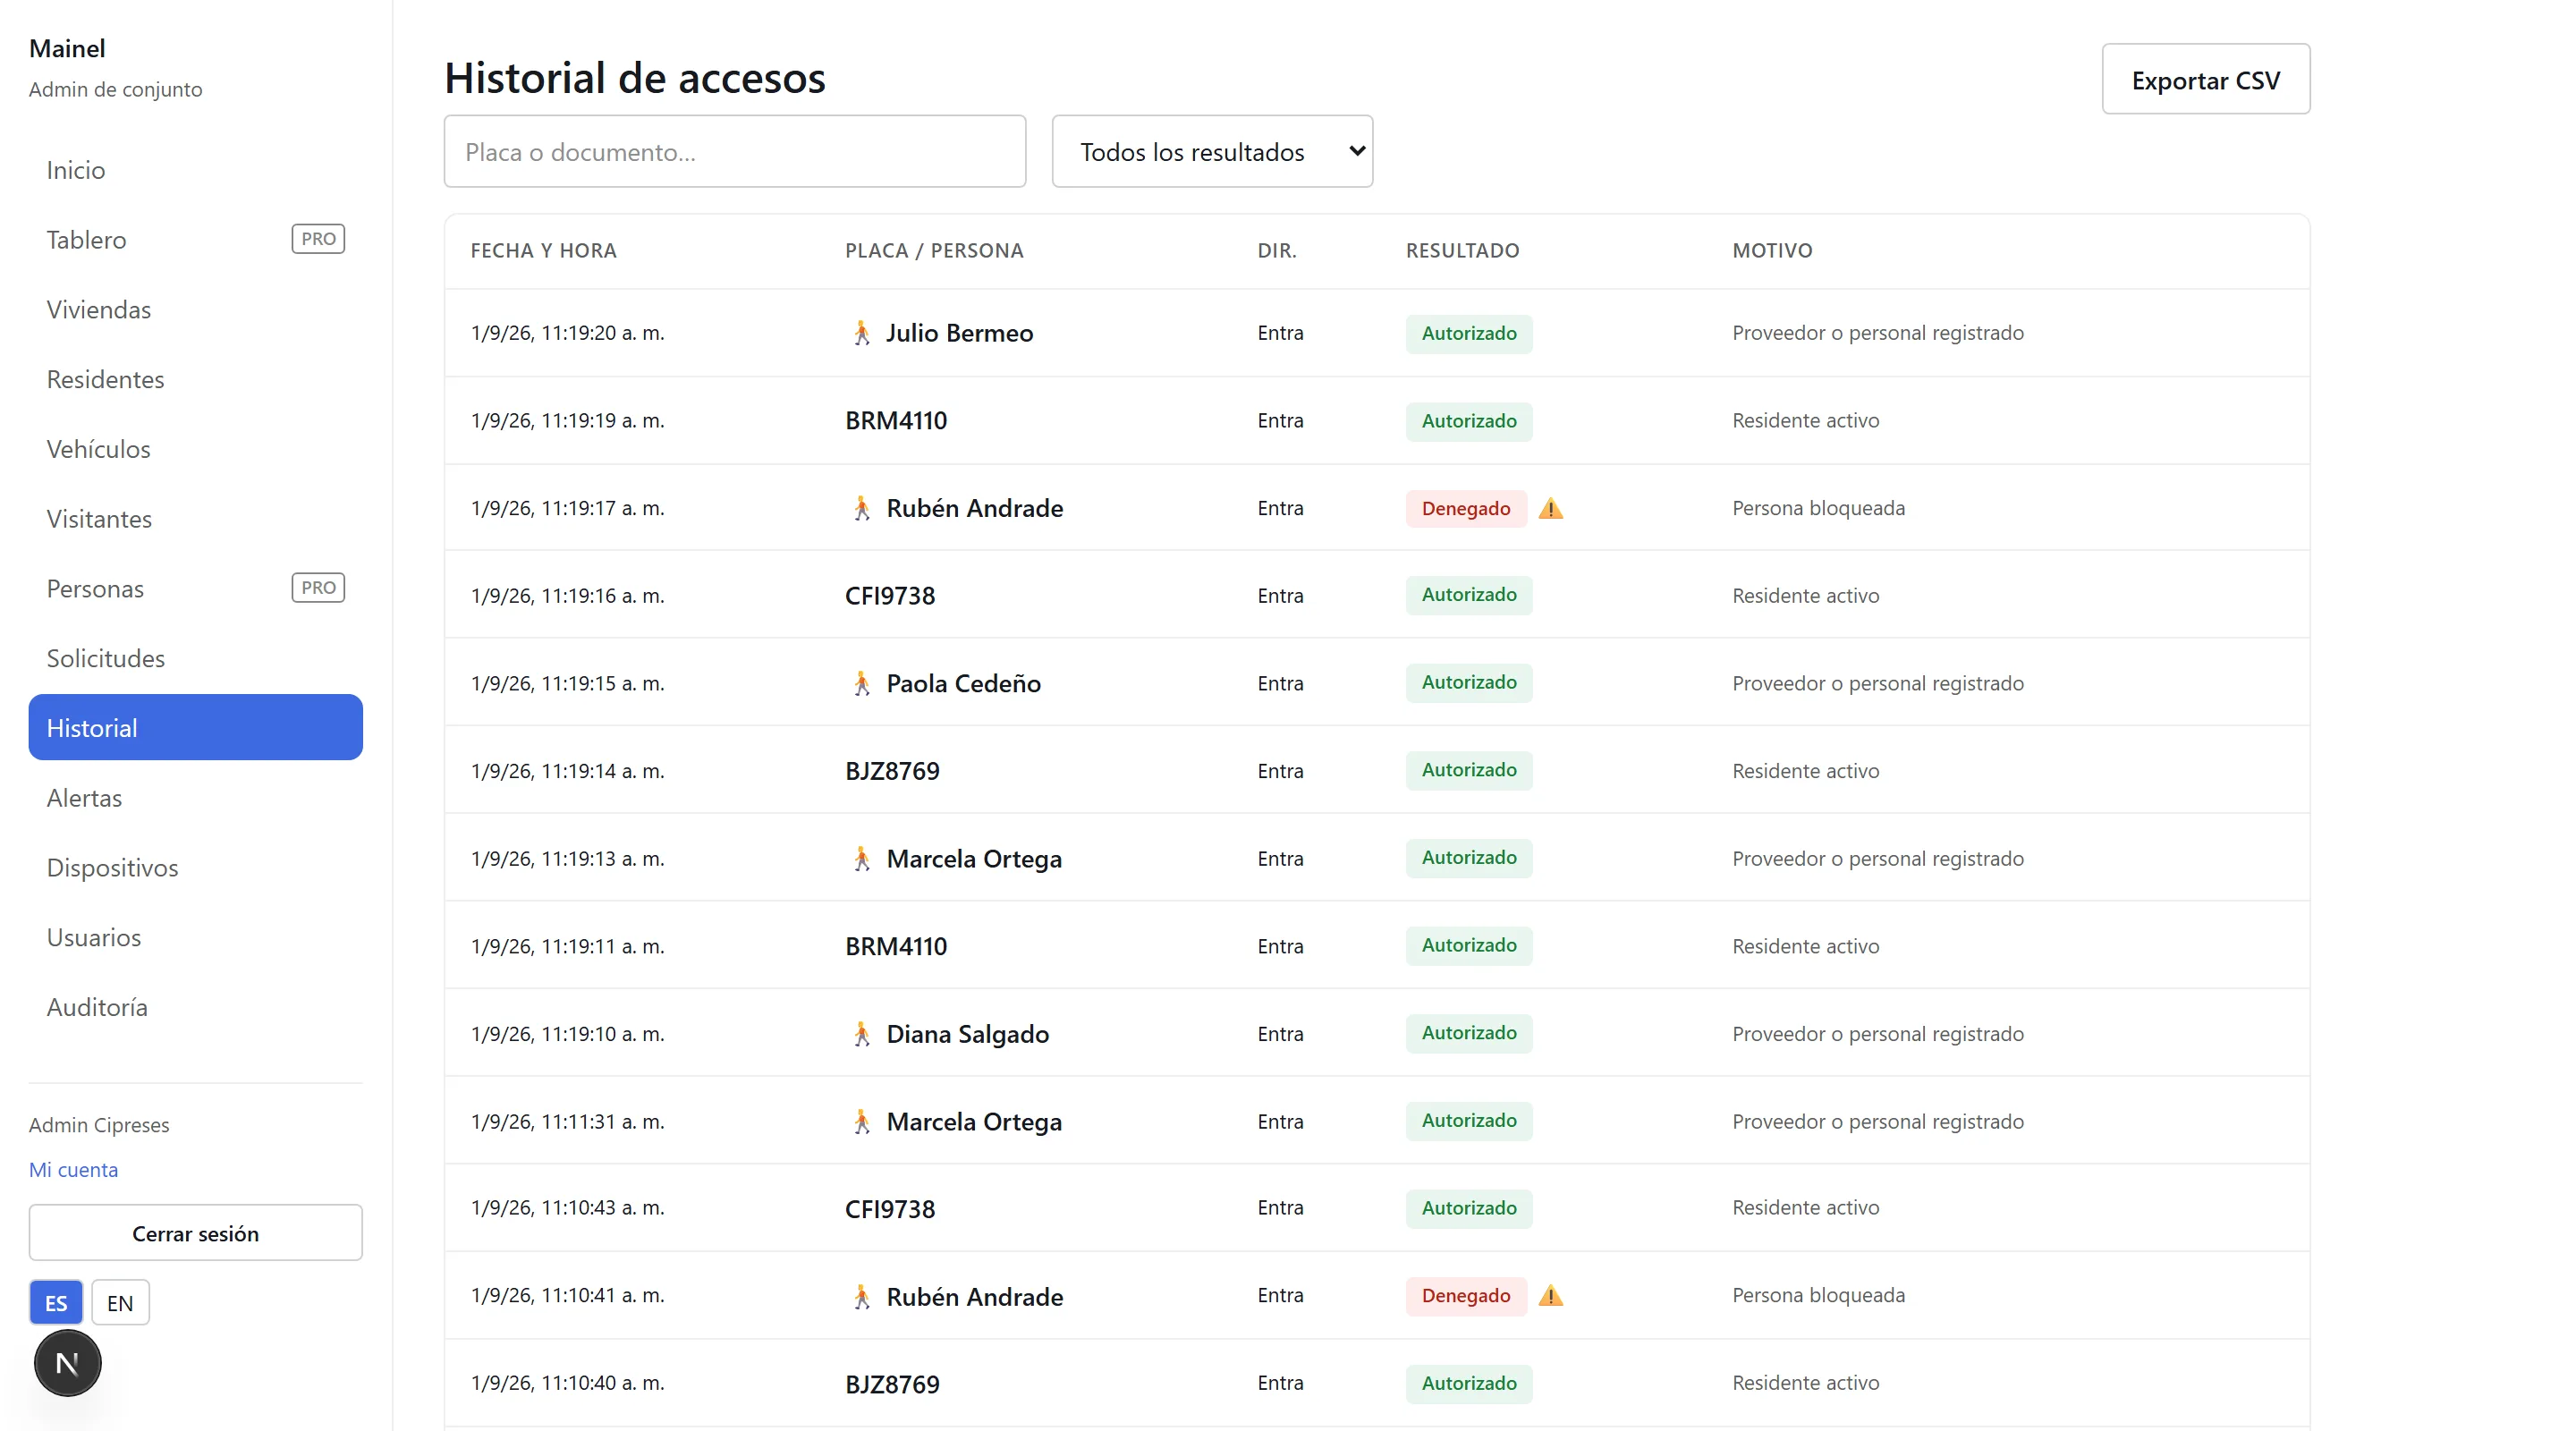Select the active Historial menu item
The height and width of the screenshot is (1431, 2576).
coord(195,728)
